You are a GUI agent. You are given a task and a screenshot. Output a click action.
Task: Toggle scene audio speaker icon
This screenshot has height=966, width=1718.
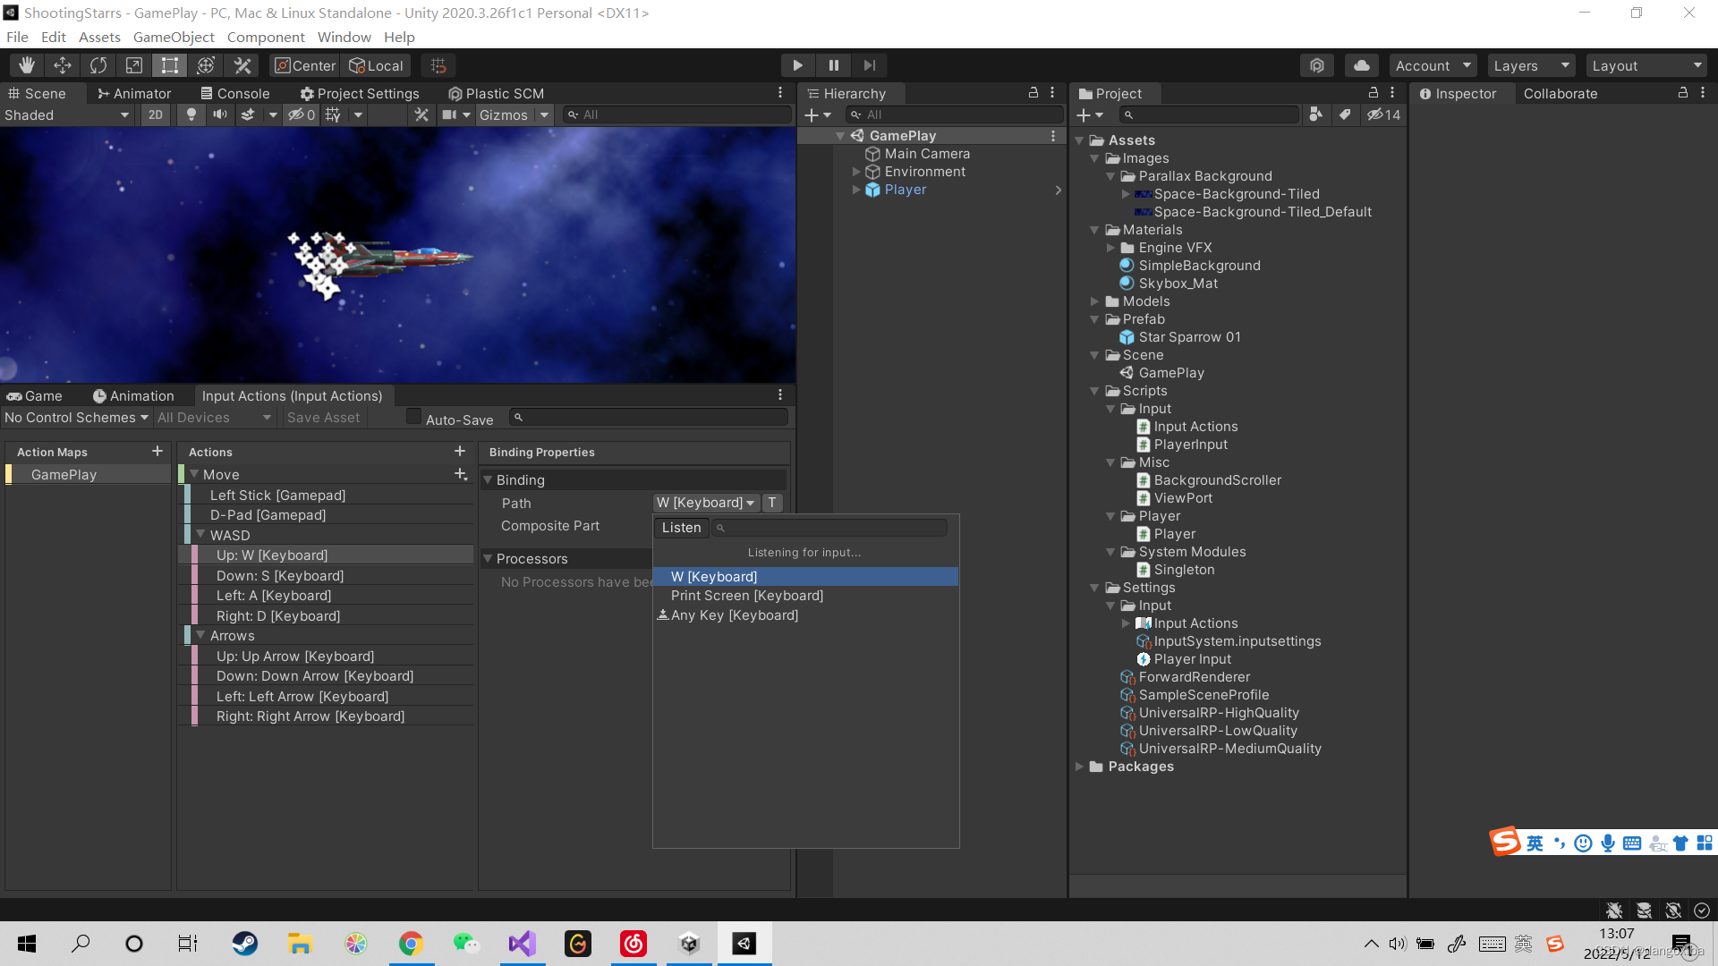click(x=219, y=114)
